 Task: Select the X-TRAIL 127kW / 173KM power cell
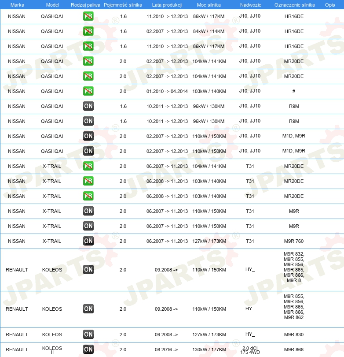[209, 241]
